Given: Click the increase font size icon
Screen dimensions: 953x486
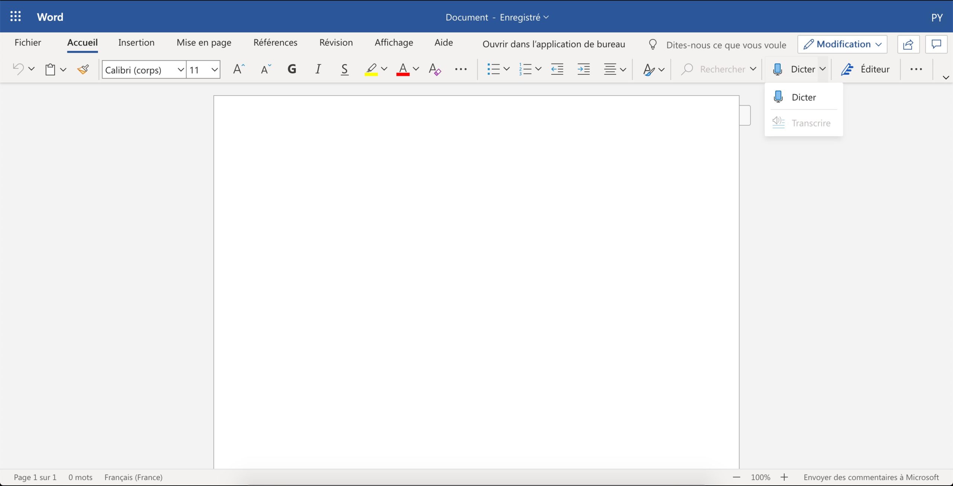Looking at the screenshot, I should click(239, 69).
